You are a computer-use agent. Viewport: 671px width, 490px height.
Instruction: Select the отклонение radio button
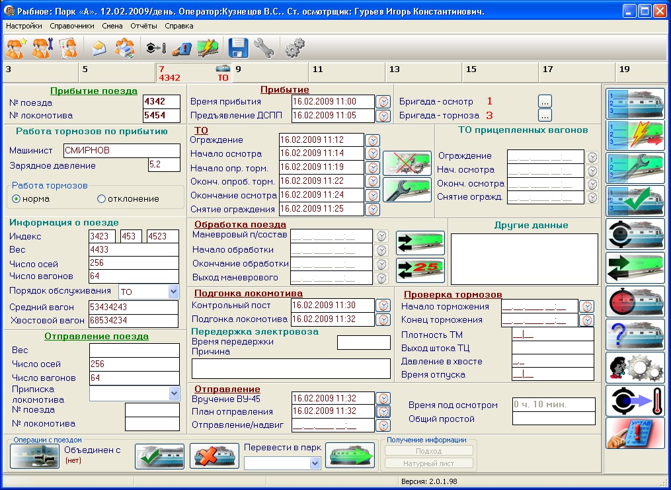click(x=101, y=199)
